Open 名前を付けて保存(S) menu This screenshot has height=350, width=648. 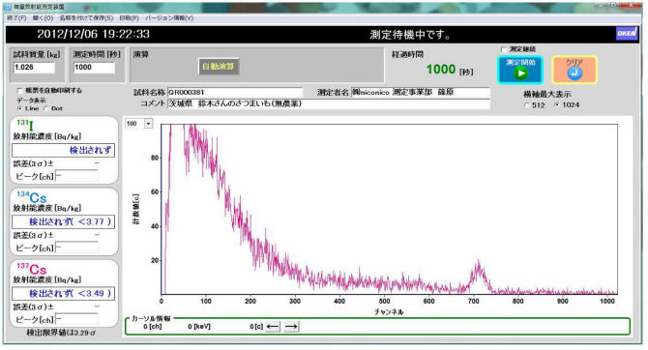point(86,17)
